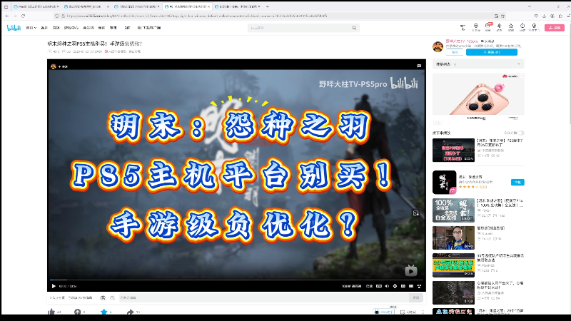Open the video thumbnail with man in glasses

click(x=453, y=238)
